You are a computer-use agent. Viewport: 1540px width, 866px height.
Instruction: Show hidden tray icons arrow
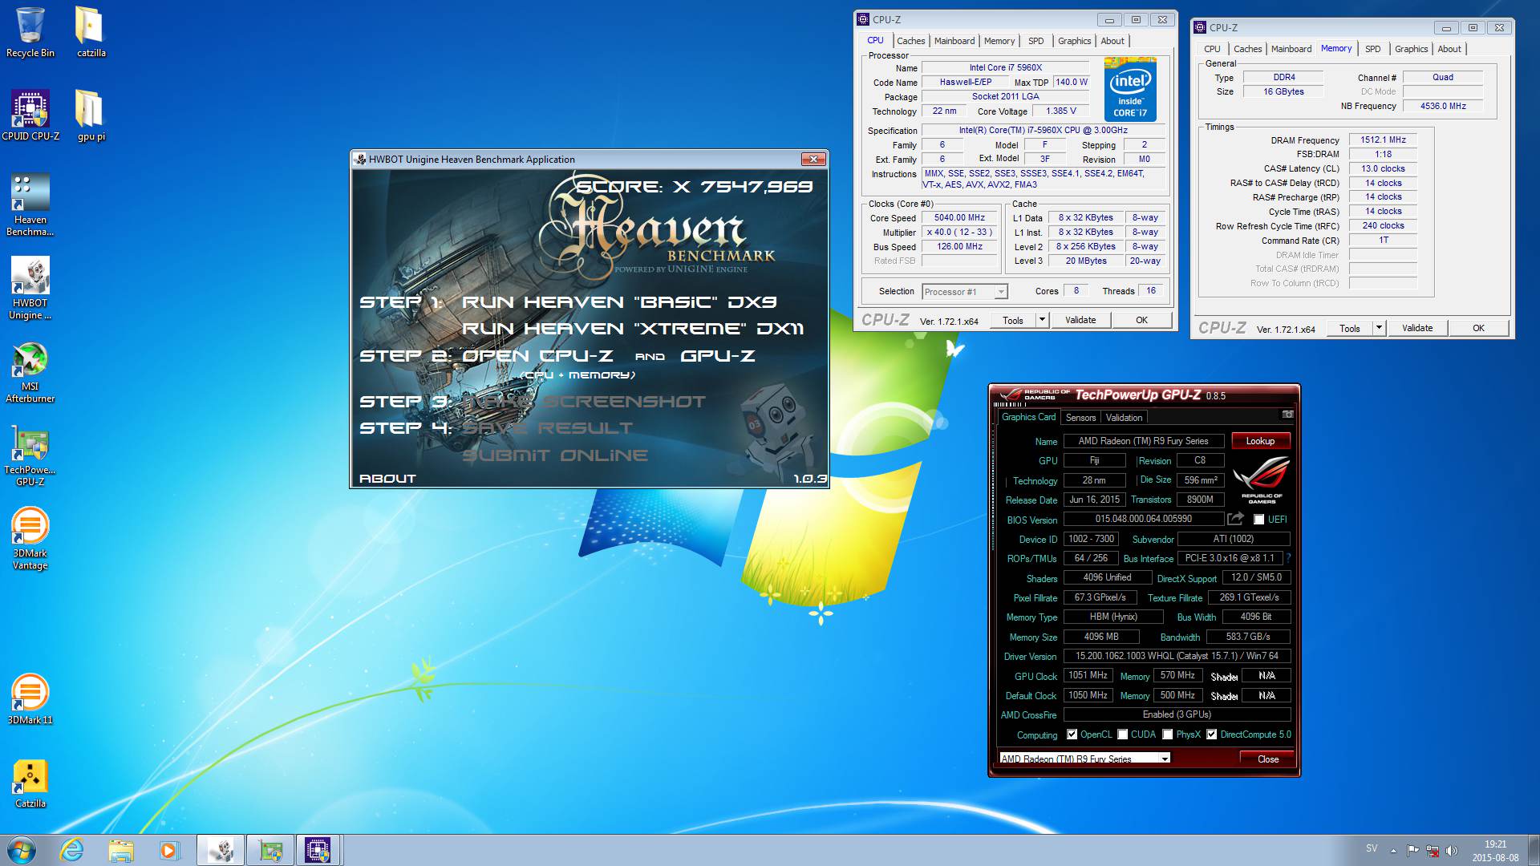[1393, 851]
